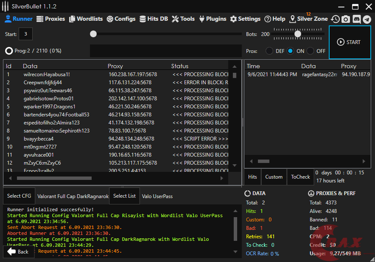Open the Hits DB section
This screenshot has height=262, width=375.
pyautogui.click(x=154, y=19)
